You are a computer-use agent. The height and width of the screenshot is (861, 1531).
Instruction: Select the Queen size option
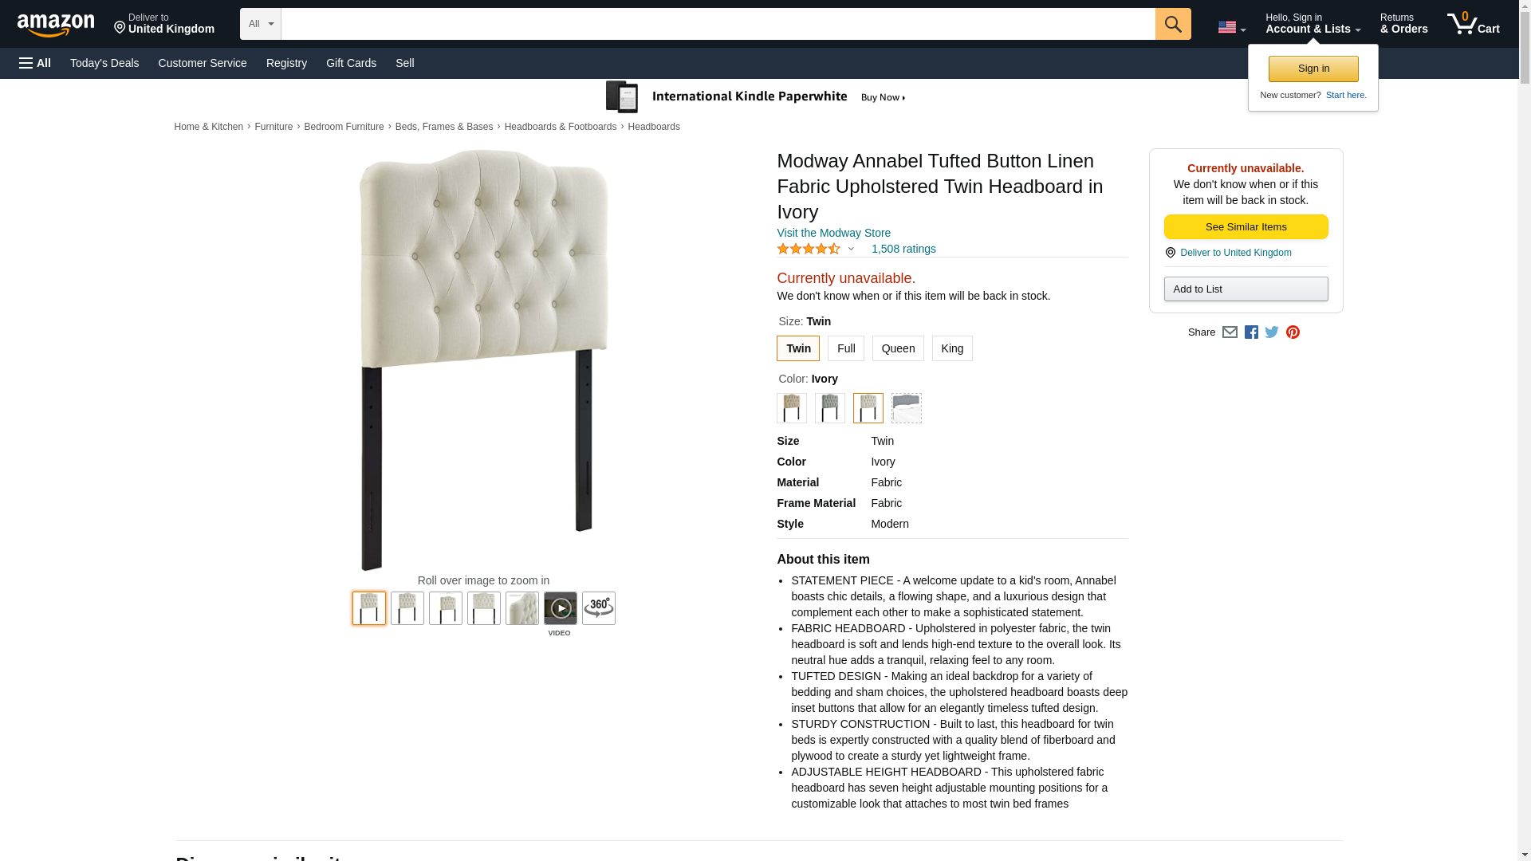[x=898, y=348]
